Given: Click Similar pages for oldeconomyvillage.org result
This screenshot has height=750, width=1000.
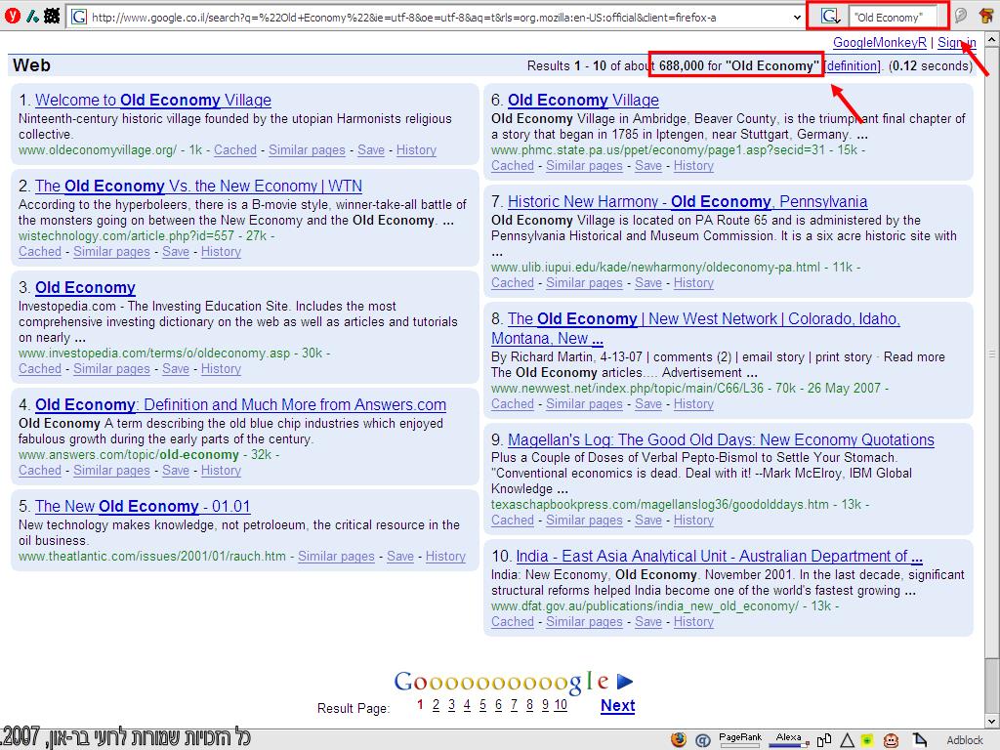Looking at the screenshot, I should 307,149.
